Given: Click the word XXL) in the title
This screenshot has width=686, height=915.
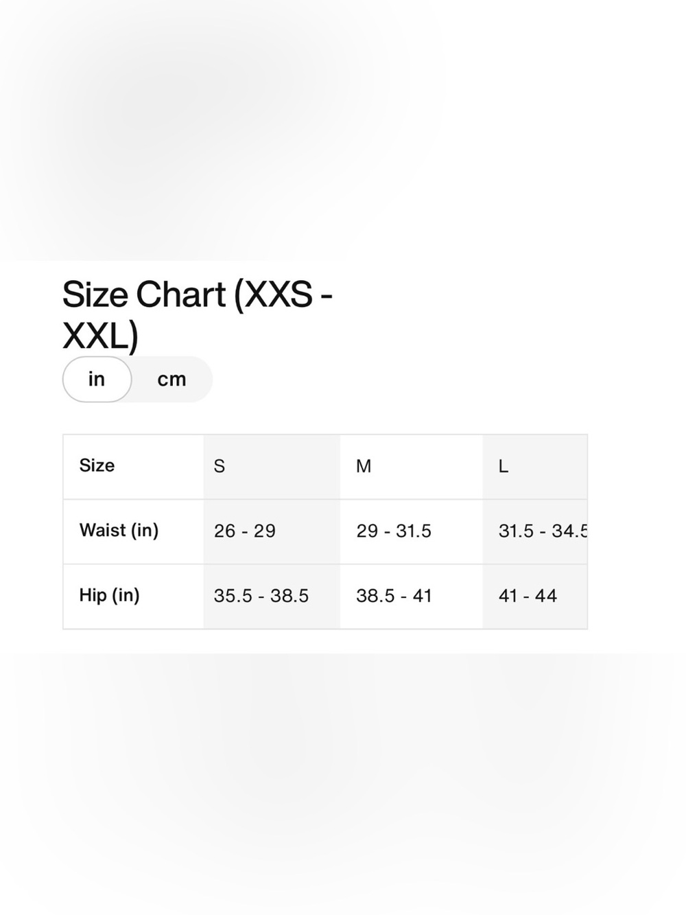Looking at the screenshot, I should click(100, 336).
